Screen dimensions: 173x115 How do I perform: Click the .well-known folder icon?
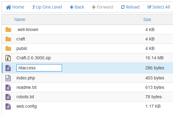pos(8,30)
